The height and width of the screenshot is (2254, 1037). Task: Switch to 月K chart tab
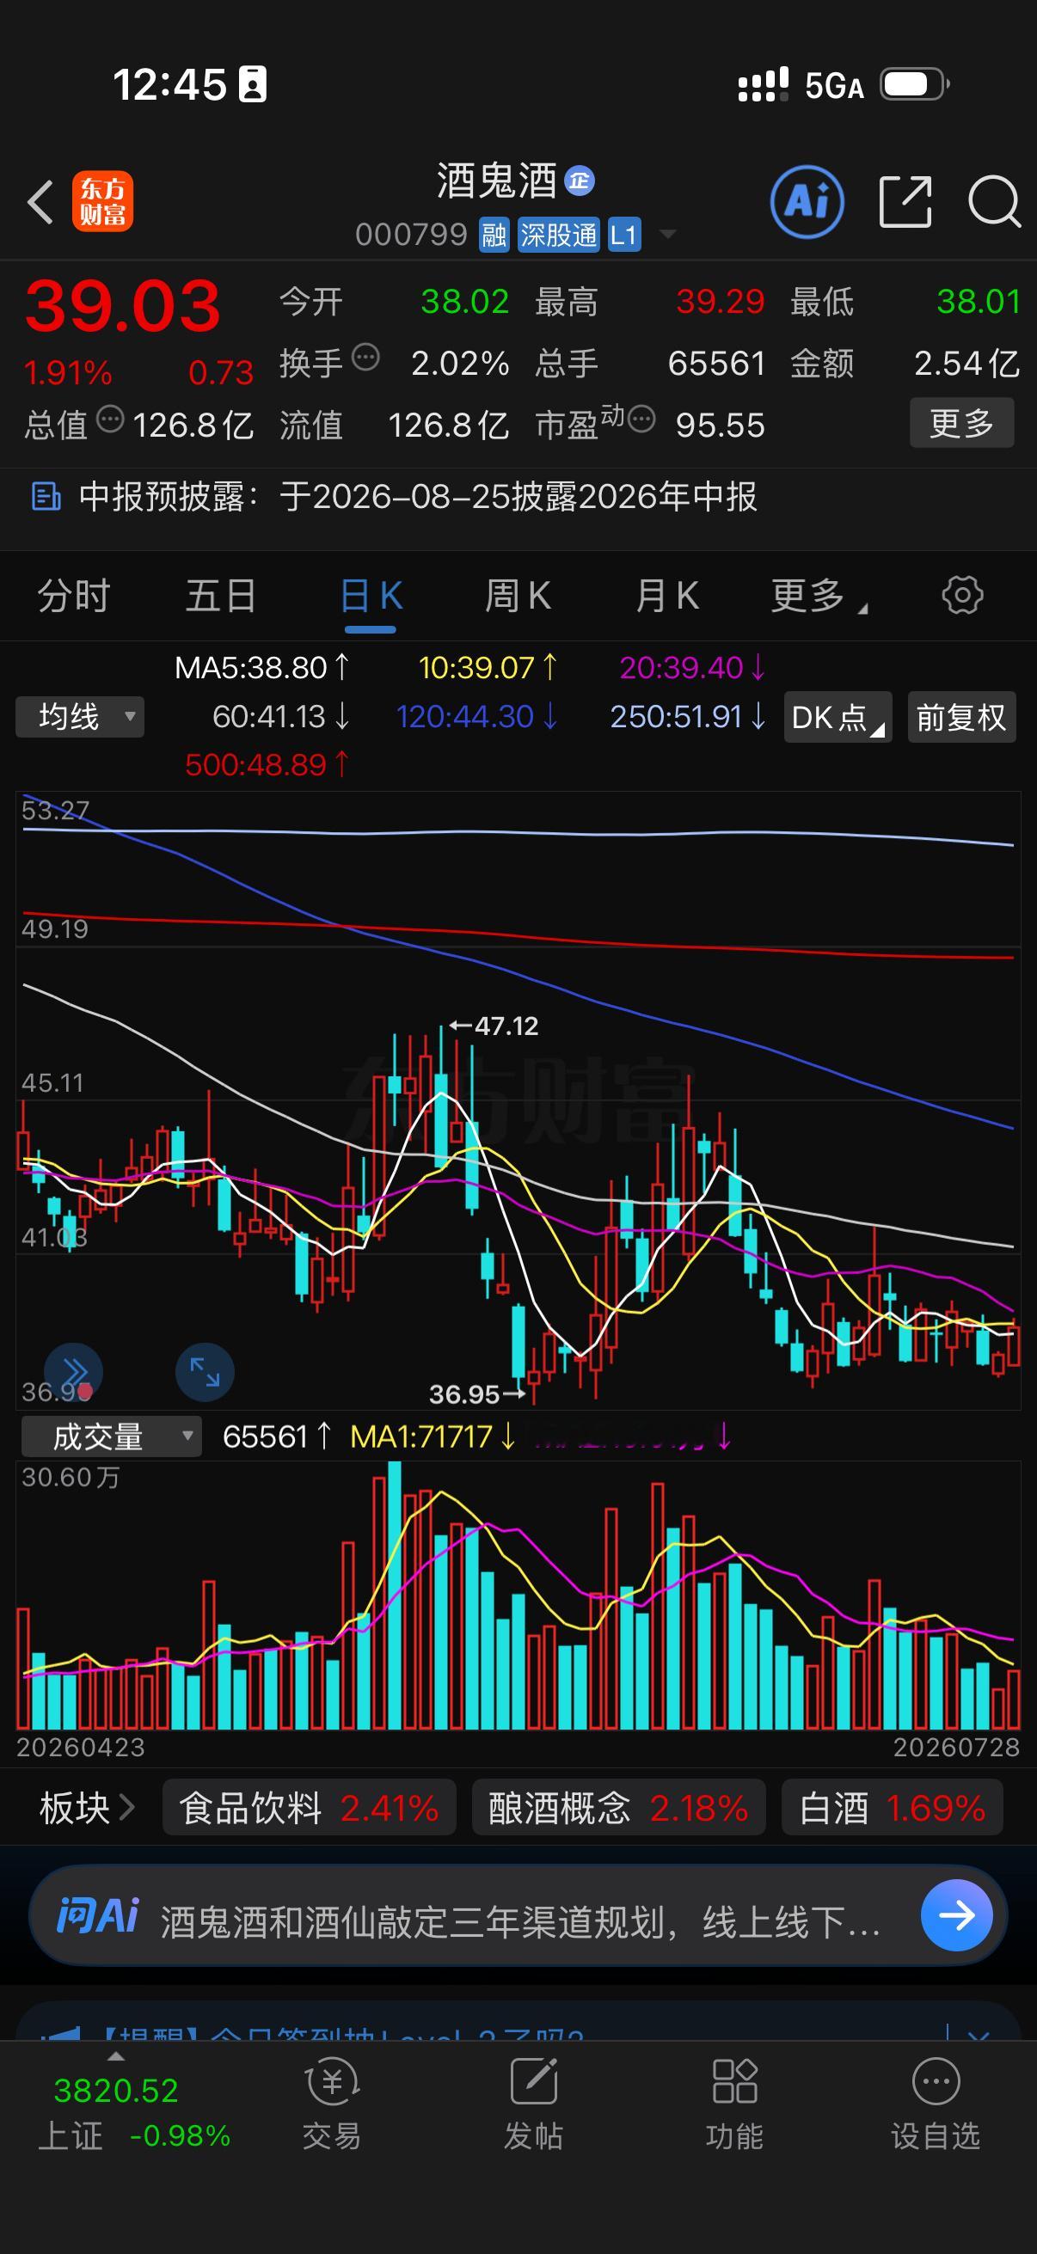pos(667,597)
